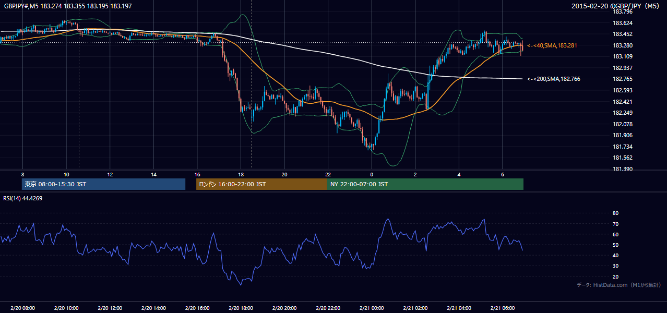Click the 2/20 20:00 time label

284,308
